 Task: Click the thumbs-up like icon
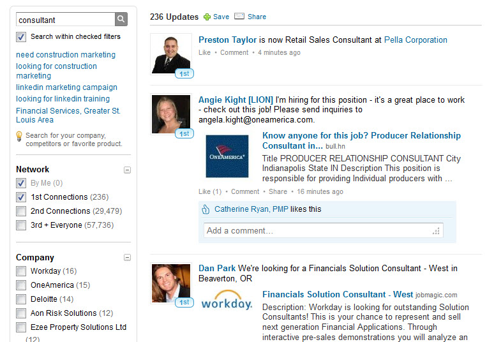pyautogui.click(x=206, y=209)
